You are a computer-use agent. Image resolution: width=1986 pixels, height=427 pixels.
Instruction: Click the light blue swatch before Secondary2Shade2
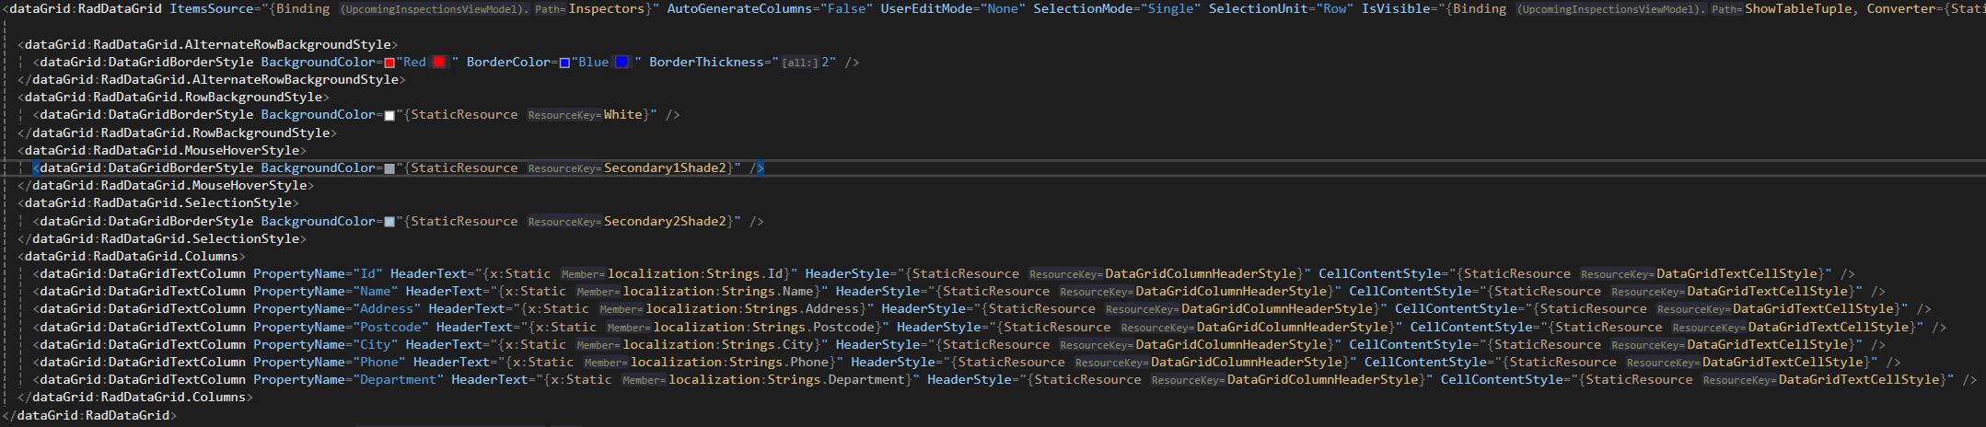coord(389,222)
